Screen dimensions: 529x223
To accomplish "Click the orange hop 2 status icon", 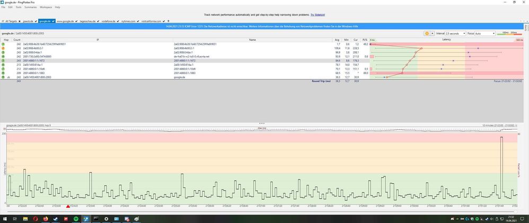I will (x=3, y=48).
